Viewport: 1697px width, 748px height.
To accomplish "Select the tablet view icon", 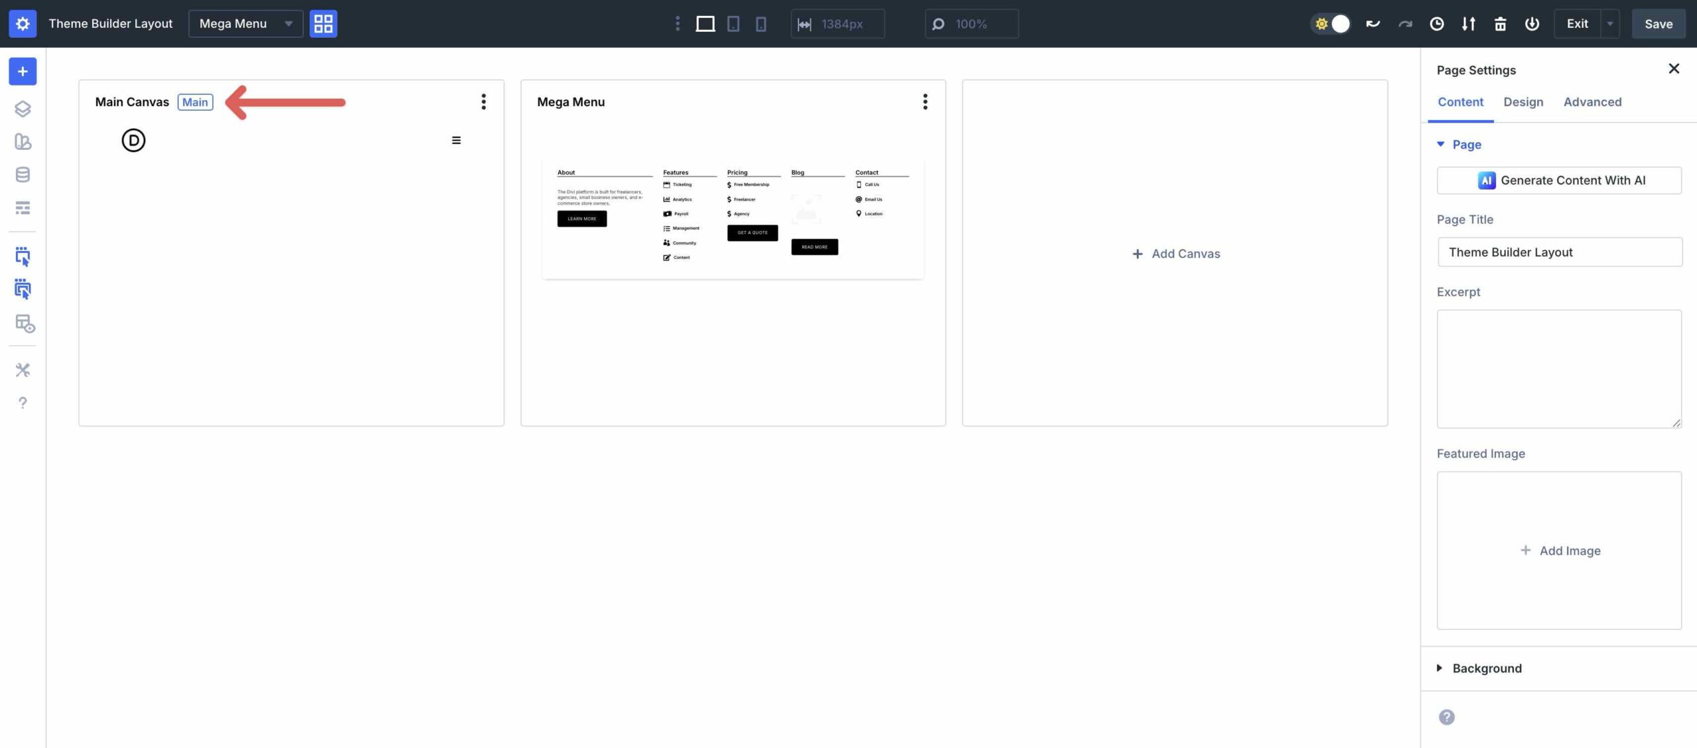I will coord(733,24).
